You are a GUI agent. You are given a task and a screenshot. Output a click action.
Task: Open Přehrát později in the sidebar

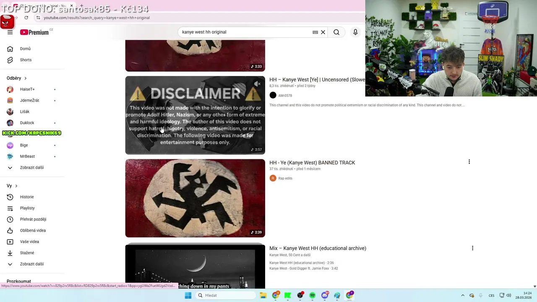click(32, 219)
